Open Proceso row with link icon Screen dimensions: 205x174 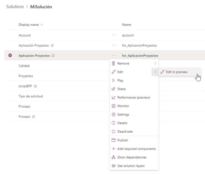tap(24, 116)
